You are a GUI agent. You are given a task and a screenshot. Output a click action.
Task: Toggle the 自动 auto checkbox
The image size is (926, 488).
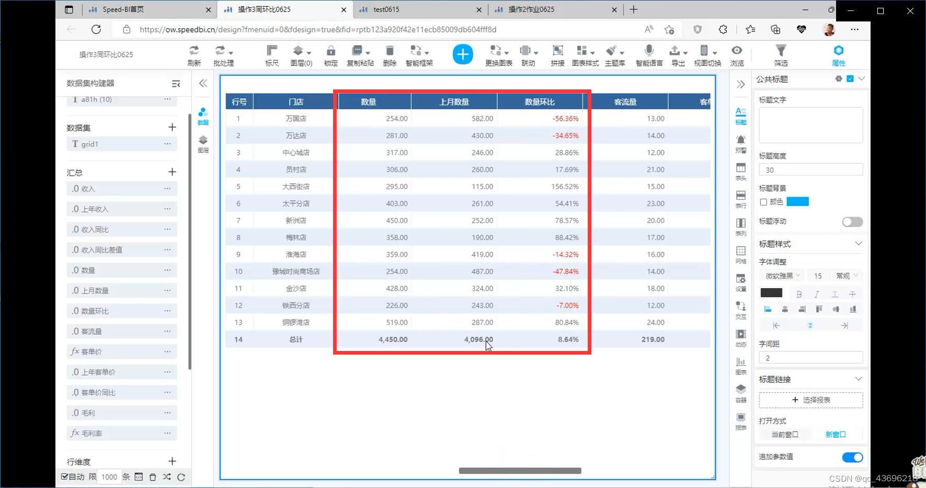click(x=64, y=476)
